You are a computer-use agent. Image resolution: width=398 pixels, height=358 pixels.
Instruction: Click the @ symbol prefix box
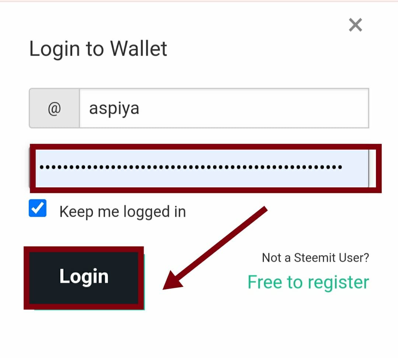[x=54, y=108]
